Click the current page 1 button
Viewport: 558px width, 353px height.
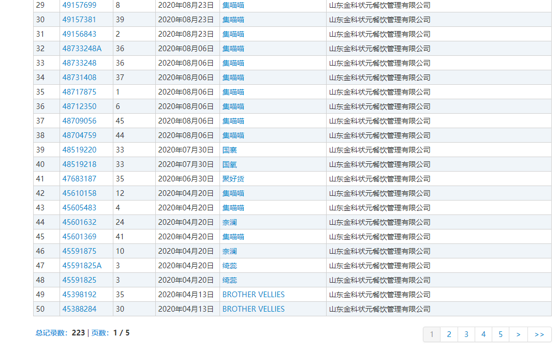pos(432,334)
